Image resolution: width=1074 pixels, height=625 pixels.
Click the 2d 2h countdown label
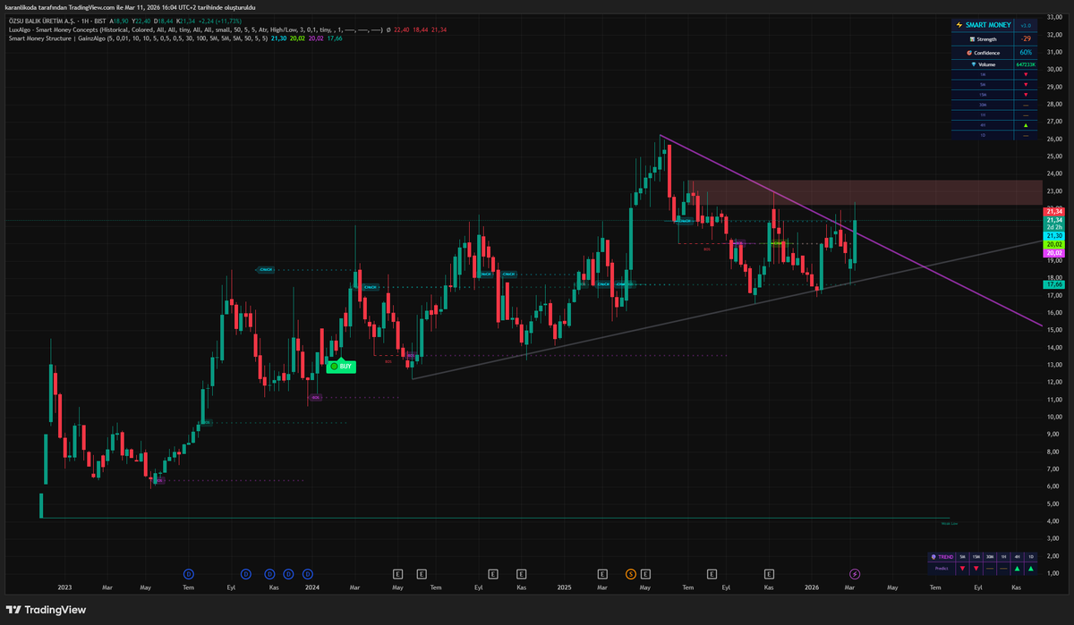point(1053,227)
